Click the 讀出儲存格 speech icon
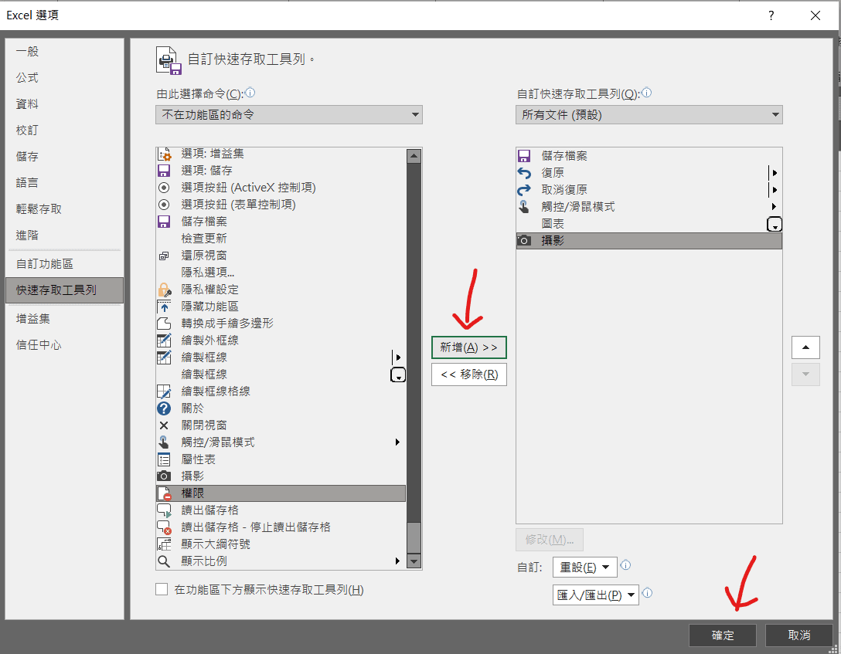841x654 pixels. pyautogui.click(x=164, y=510)
